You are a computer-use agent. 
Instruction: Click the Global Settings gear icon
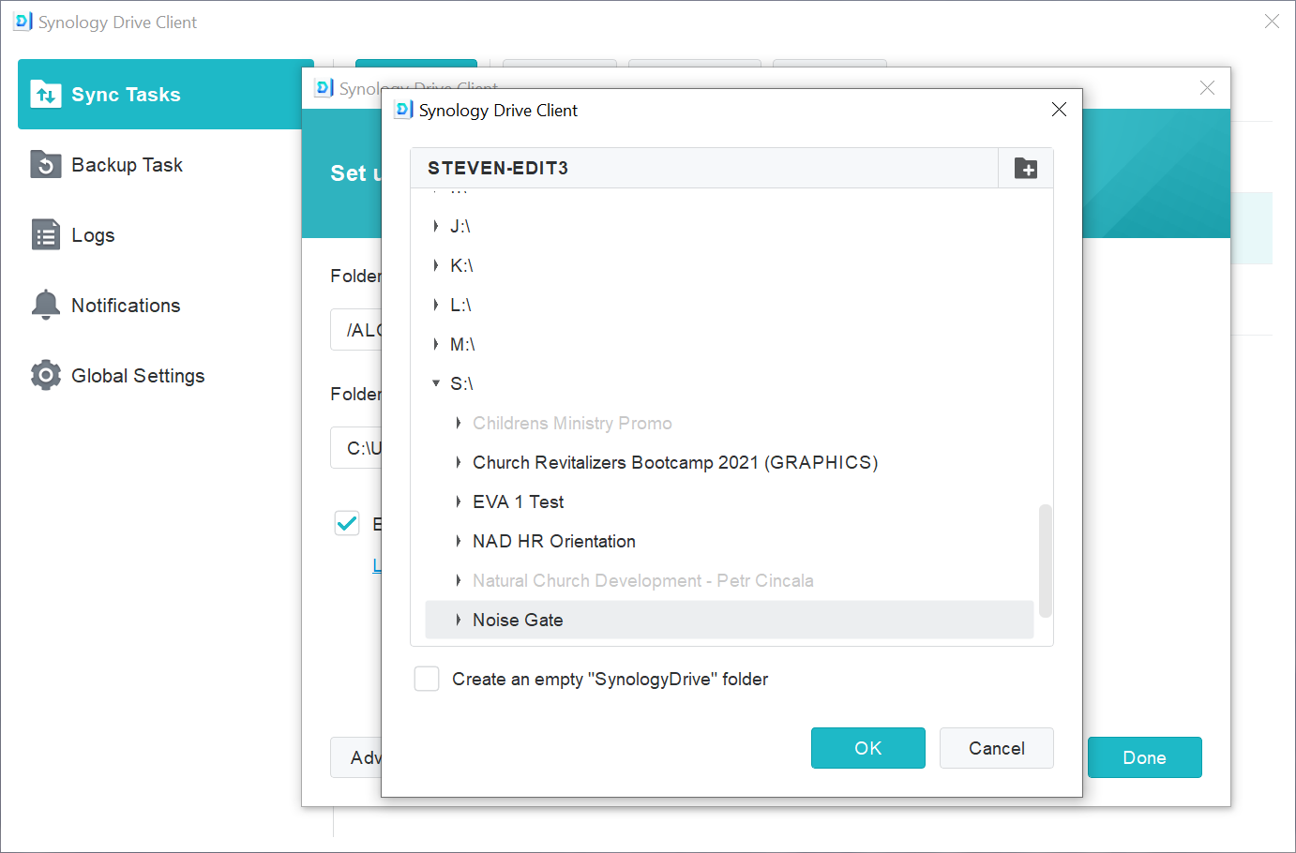(46, 376)
